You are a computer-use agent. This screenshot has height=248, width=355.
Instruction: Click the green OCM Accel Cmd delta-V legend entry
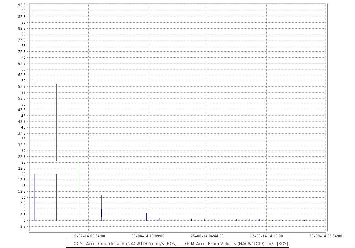point(122,244)
